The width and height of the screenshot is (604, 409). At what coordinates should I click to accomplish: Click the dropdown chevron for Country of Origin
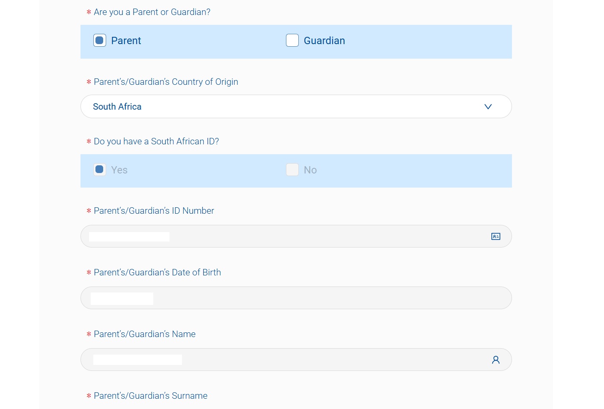tap(488, 107)
